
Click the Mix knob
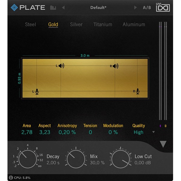coord(76,159)
